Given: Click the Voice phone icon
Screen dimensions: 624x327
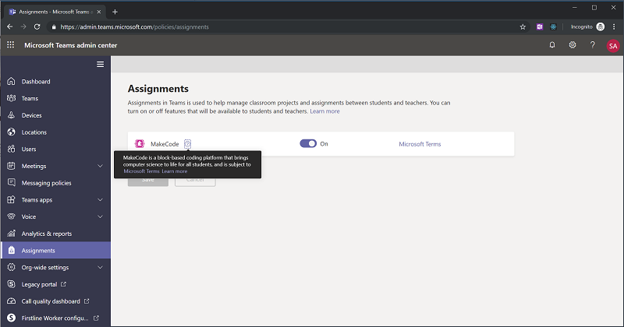Looking at the screenshot, I should [11, 216].
